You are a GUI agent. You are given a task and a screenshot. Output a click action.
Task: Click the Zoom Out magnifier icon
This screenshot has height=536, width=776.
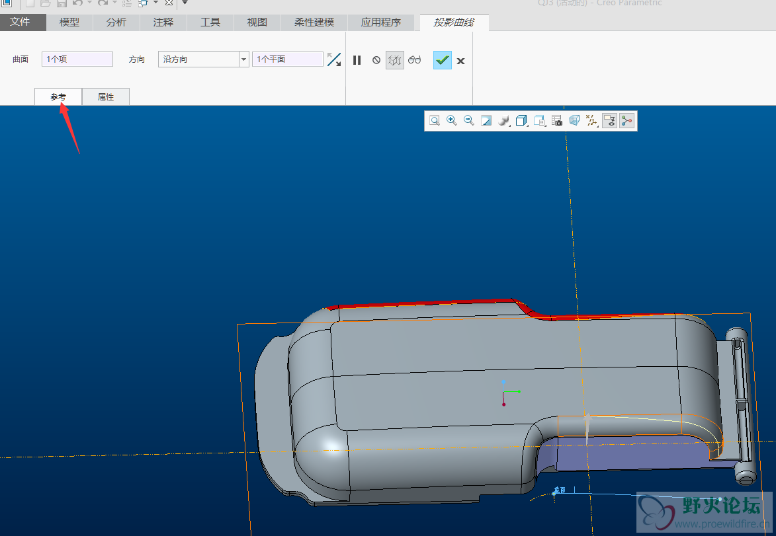(468, 121)
